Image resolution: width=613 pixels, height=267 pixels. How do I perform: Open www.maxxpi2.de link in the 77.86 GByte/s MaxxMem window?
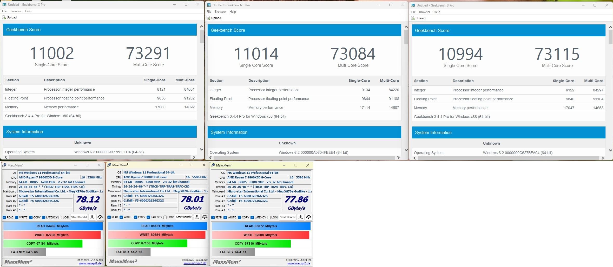(299, 263)
